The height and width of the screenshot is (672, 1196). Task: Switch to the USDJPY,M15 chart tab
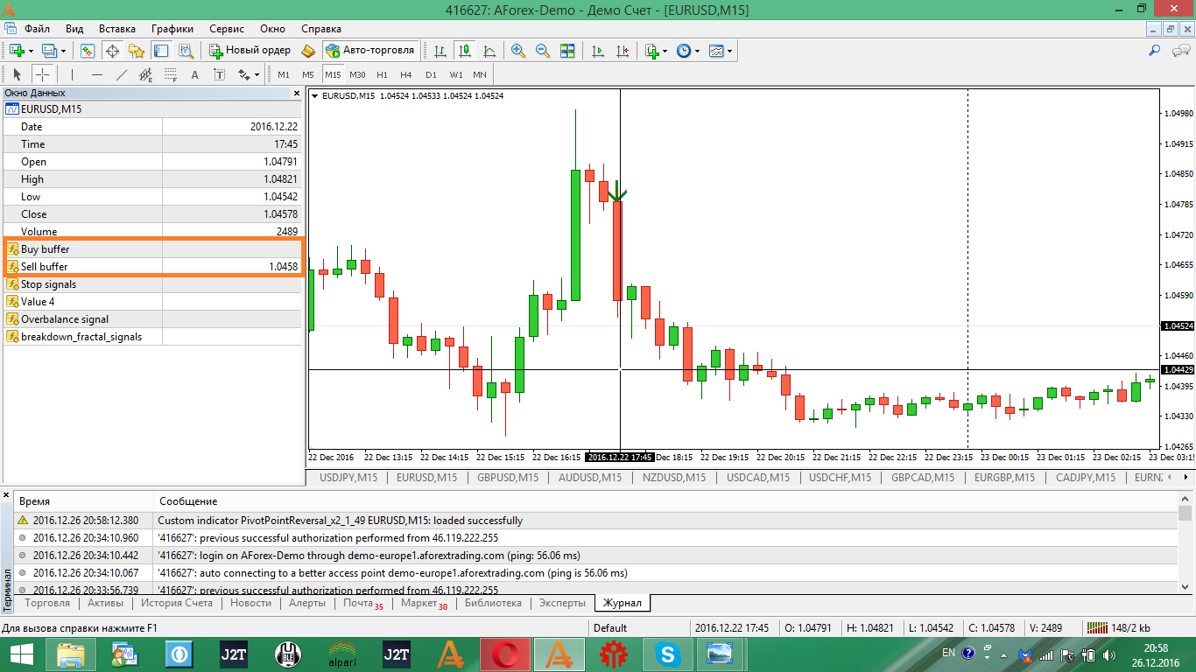348,478
